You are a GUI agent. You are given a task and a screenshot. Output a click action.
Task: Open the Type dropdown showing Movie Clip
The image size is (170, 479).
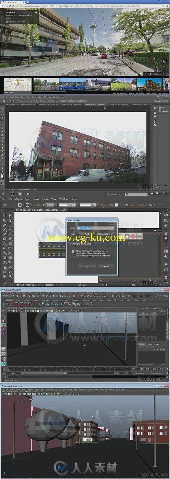click(86, 234)
